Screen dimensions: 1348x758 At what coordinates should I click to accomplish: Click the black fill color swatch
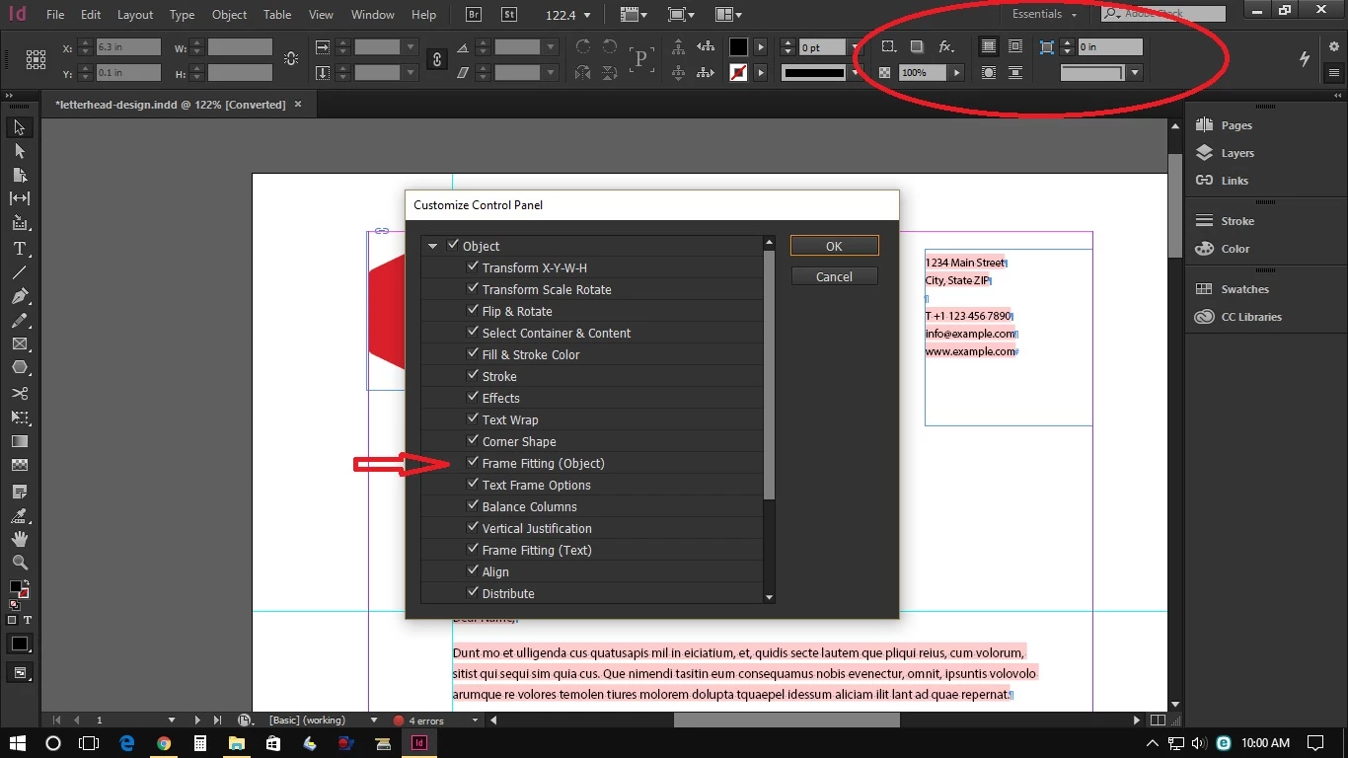point(738,47)
